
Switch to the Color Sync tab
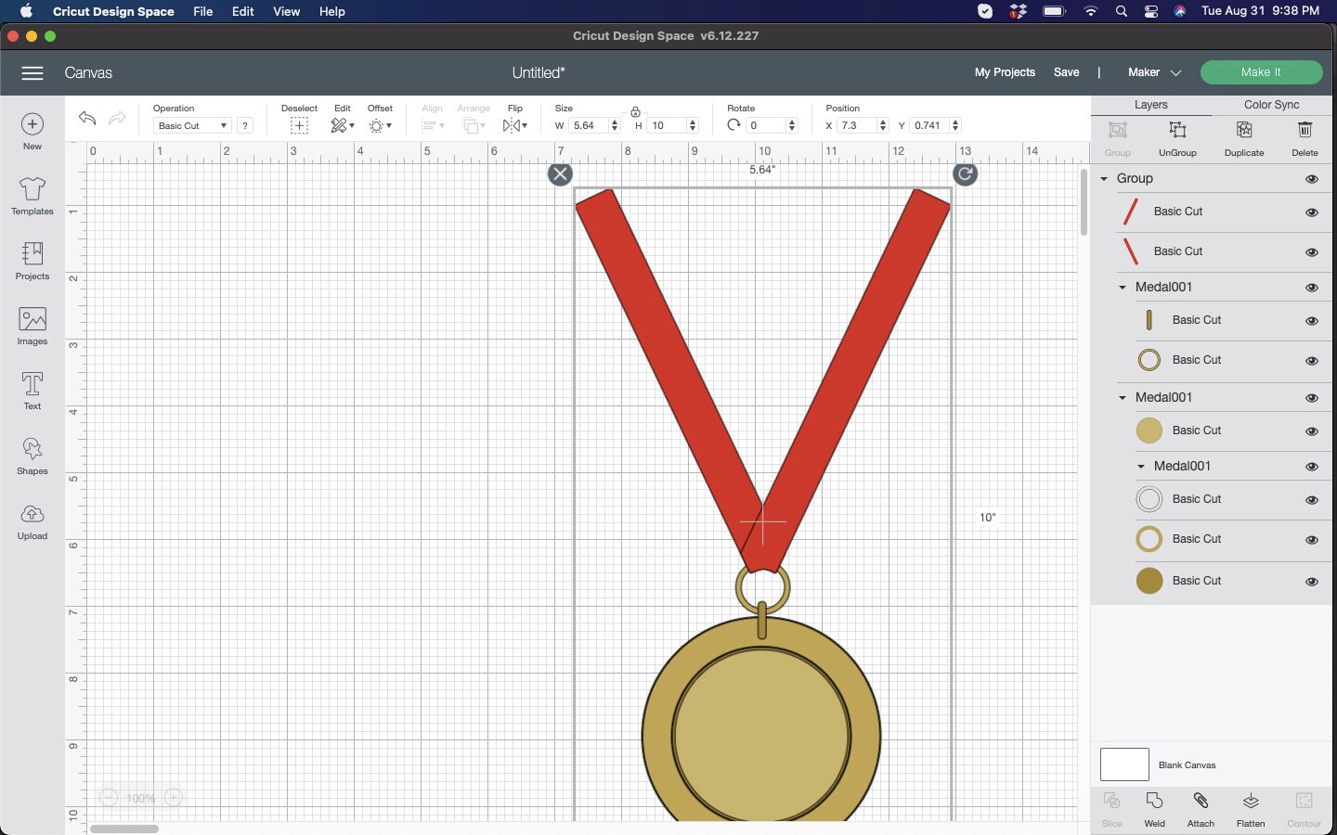[x=1272, y=105]
